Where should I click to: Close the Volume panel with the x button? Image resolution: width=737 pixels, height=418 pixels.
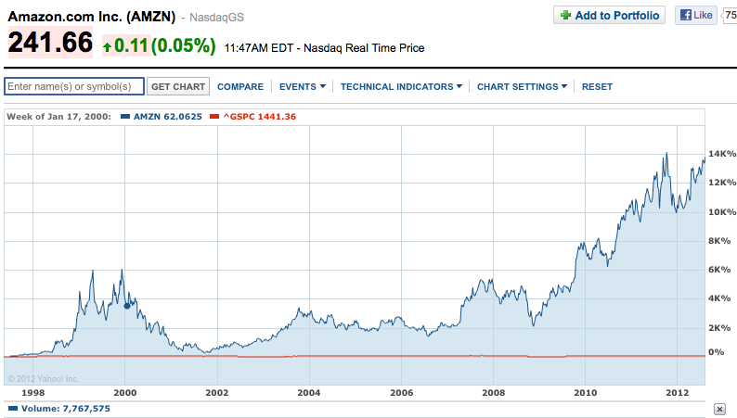click(719, 409)
